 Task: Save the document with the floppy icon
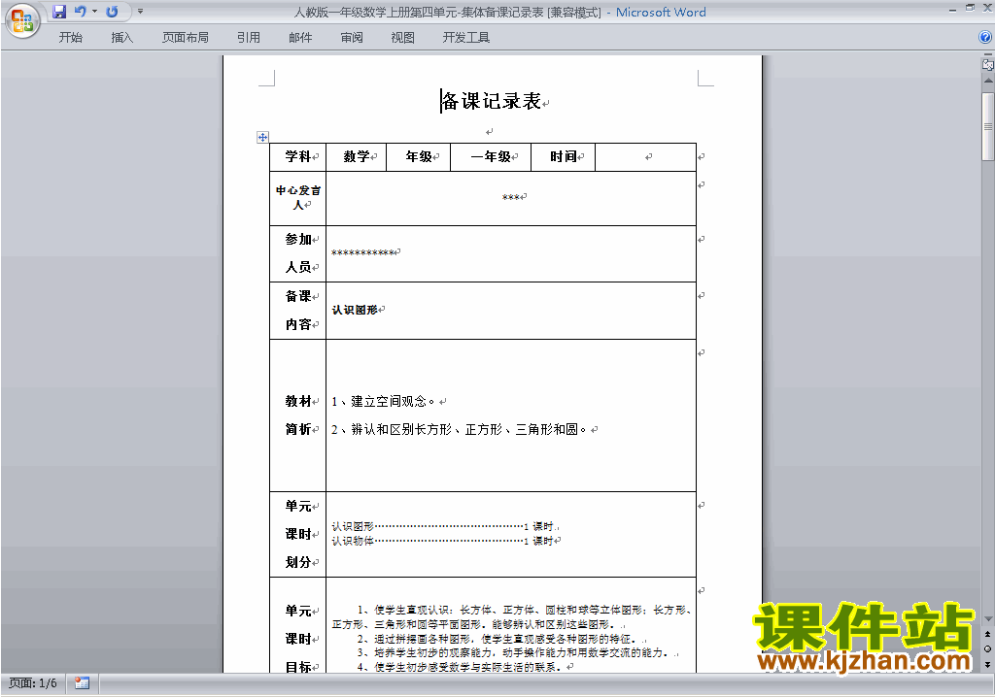pyautogui.click(x=59, y=12)
